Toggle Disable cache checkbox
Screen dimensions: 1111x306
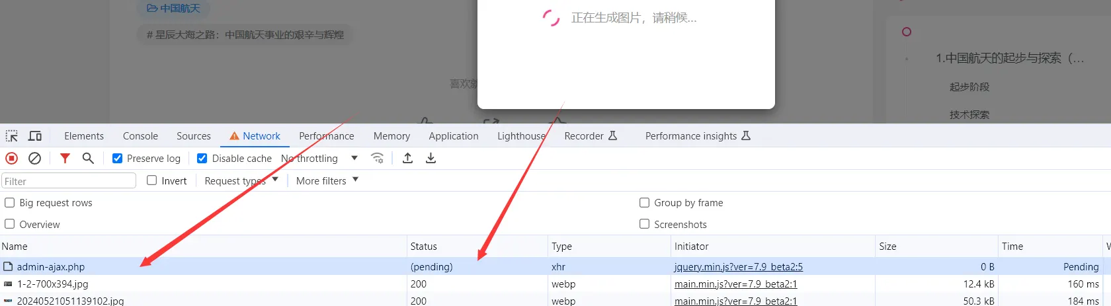pos(202,159)
